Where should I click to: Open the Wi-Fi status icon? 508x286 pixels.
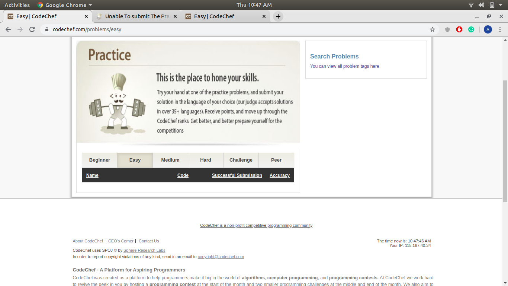471,5
